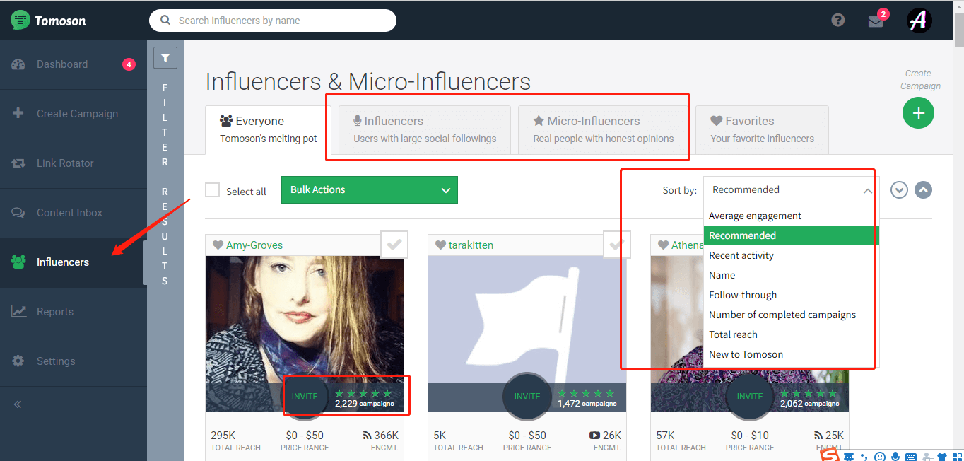
Task: Switch to the Everyone tab
Action: [x=268, y=130]
